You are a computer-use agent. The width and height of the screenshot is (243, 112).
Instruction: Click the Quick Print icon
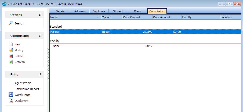[x=11, y=101]
